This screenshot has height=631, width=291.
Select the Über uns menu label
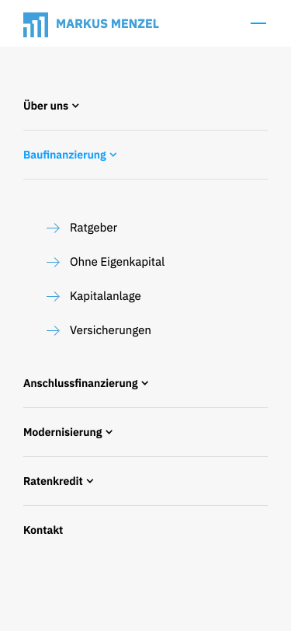[46, 106]
